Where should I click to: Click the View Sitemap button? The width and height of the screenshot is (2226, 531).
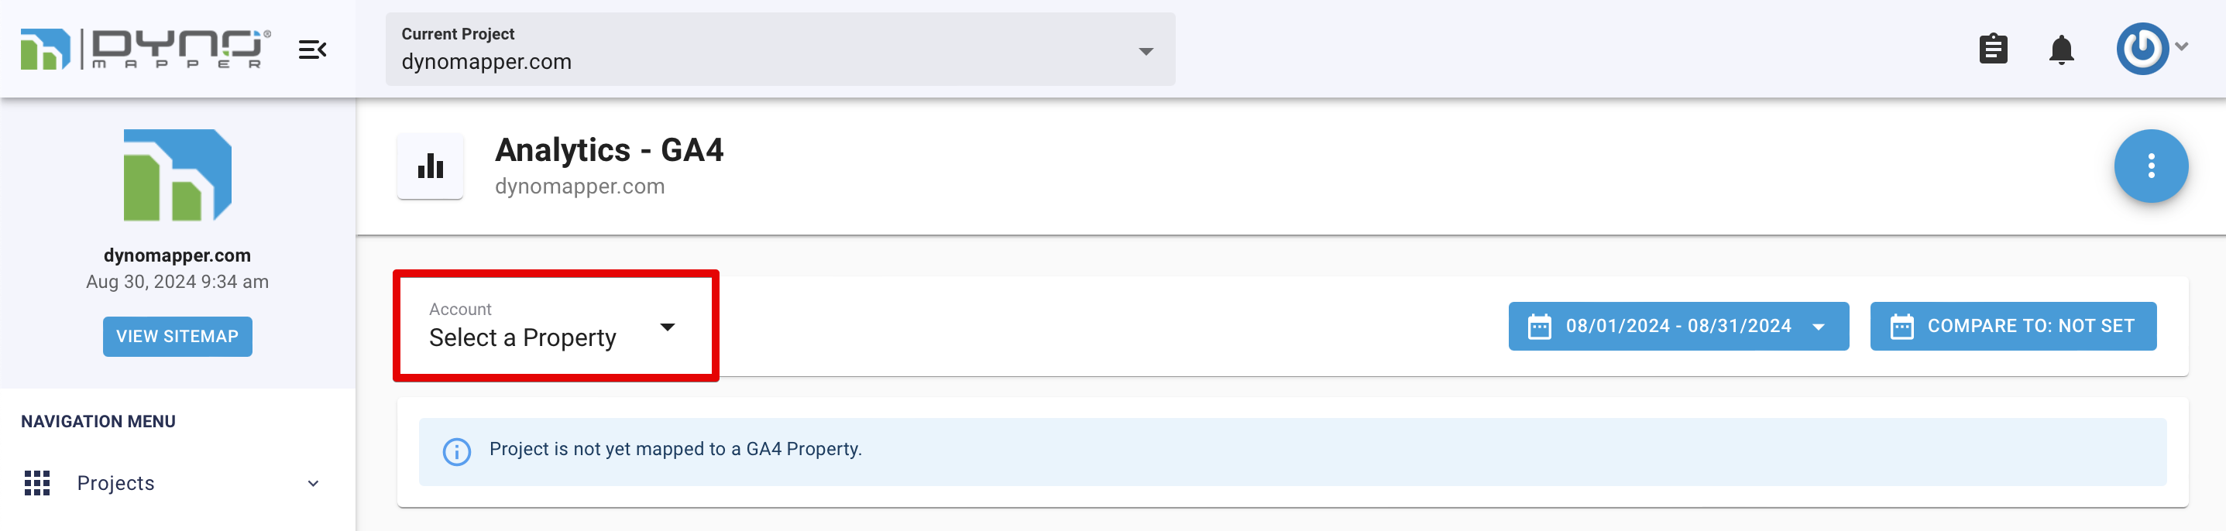click(x=177, y=337)
